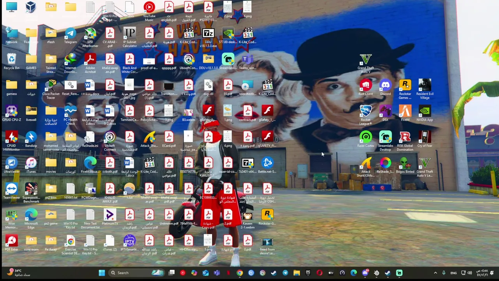Launch Discord from the desktop
This screenshot has height=281, width=499.
point(385,88)
